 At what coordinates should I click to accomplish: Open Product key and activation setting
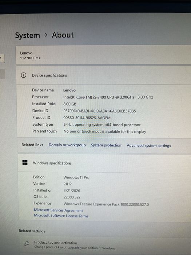[x=105, y=245]
